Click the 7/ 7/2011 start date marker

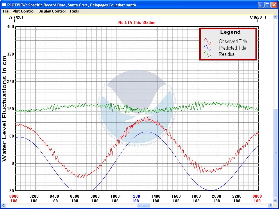(x=17, y=17)
